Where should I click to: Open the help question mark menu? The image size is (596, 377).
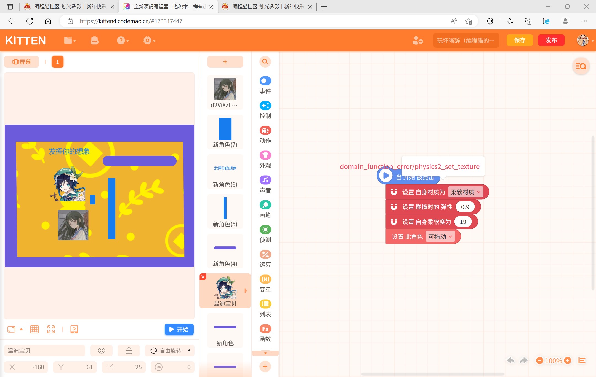click(x=123, y=41)
